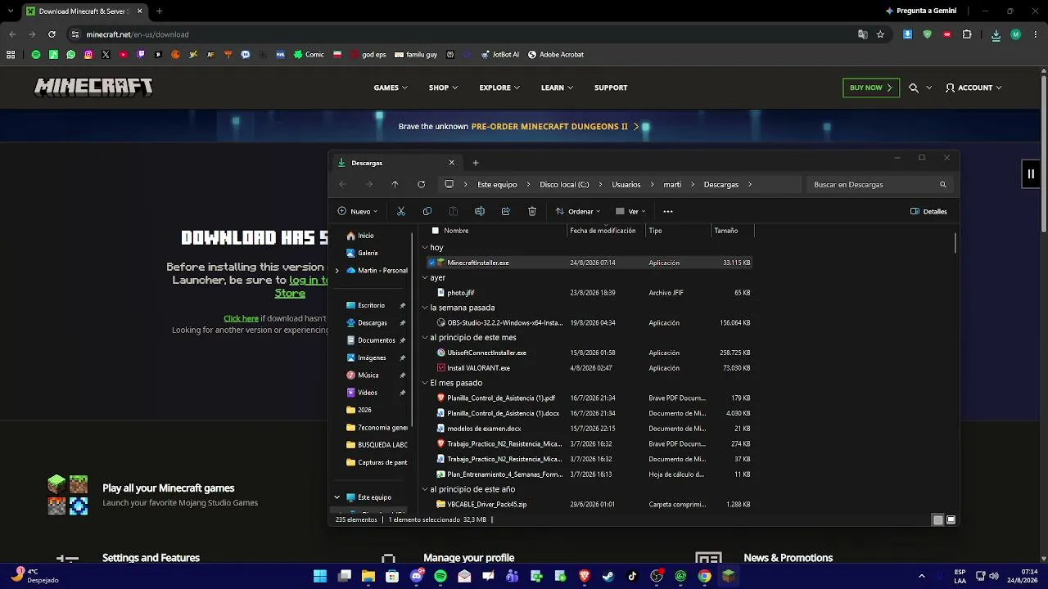Collapse the 'ayer' group
The height and width of the screenshot is (589, 1048).
point(425,277)
